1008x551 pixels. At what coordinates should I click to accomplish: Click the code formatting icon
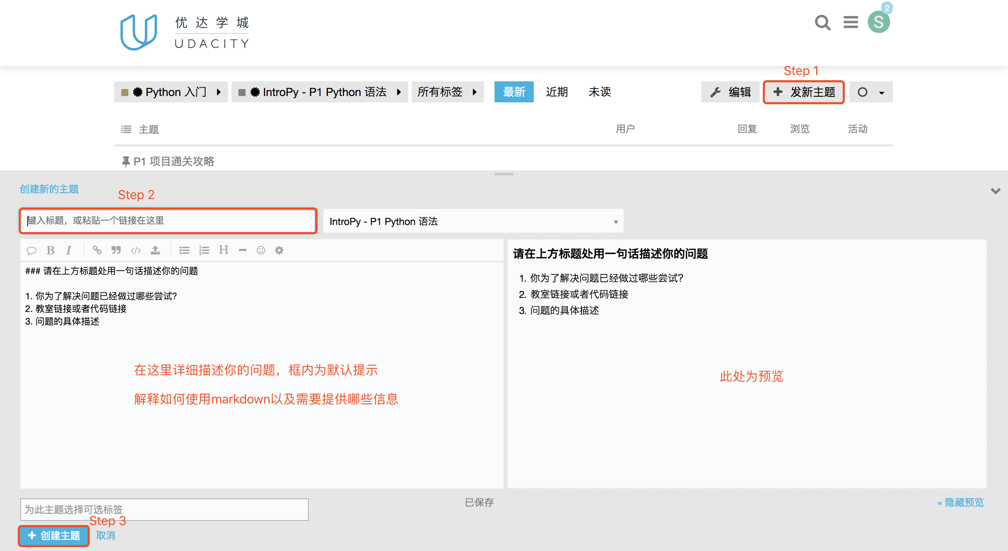pos(136,250)
